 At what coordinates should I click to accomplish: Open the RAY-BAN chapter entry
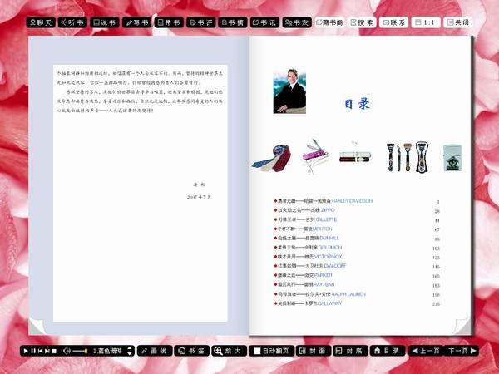(x=304, y=284)
